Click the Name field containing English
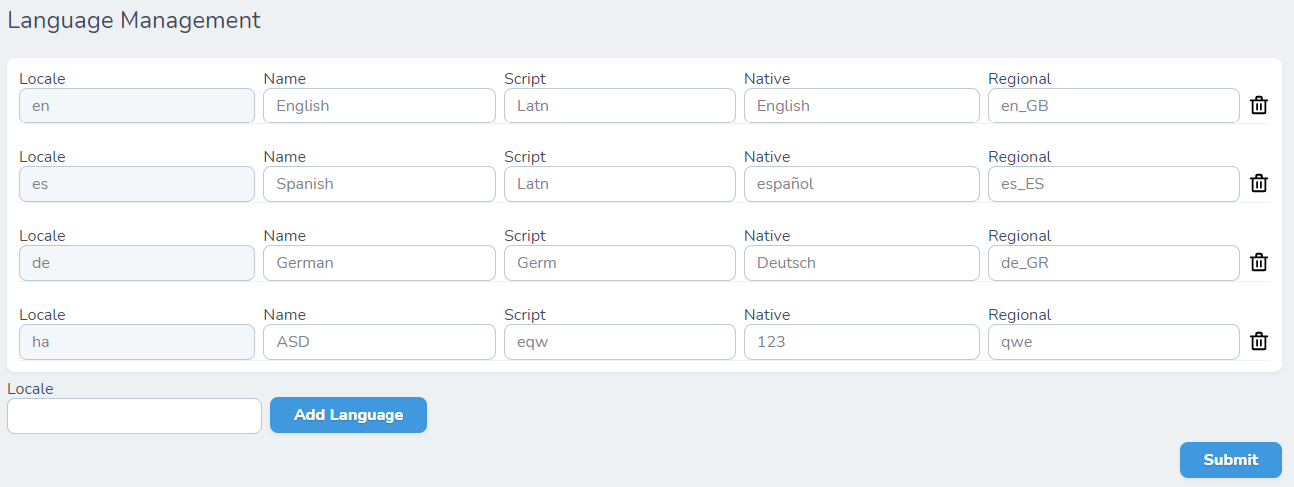Viewport: 1294px width, 487px height. (x=379, y=106)
